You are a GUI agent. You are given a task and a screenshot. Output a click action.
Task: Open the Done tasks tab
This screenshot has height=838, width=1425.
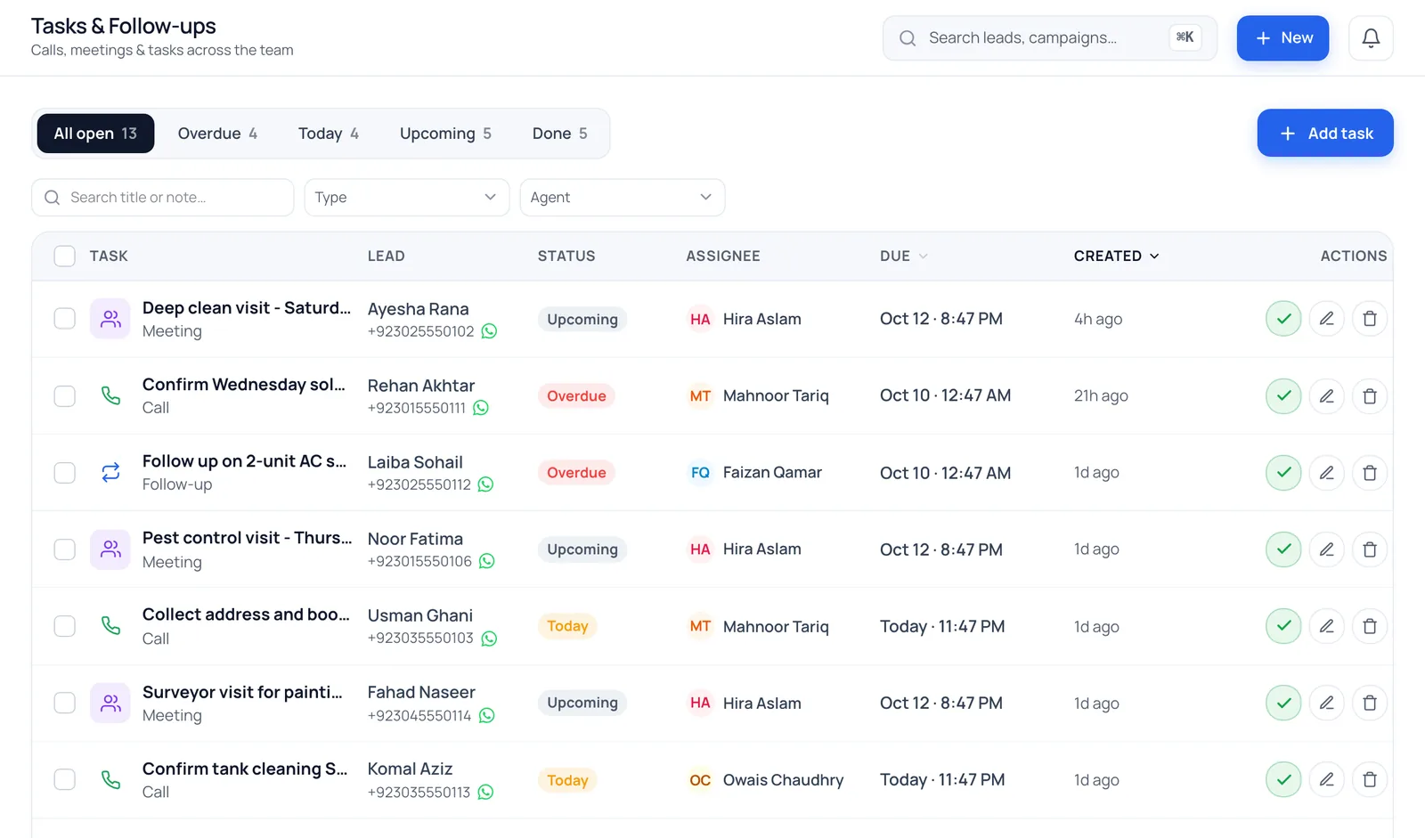[x=559, y=134]
